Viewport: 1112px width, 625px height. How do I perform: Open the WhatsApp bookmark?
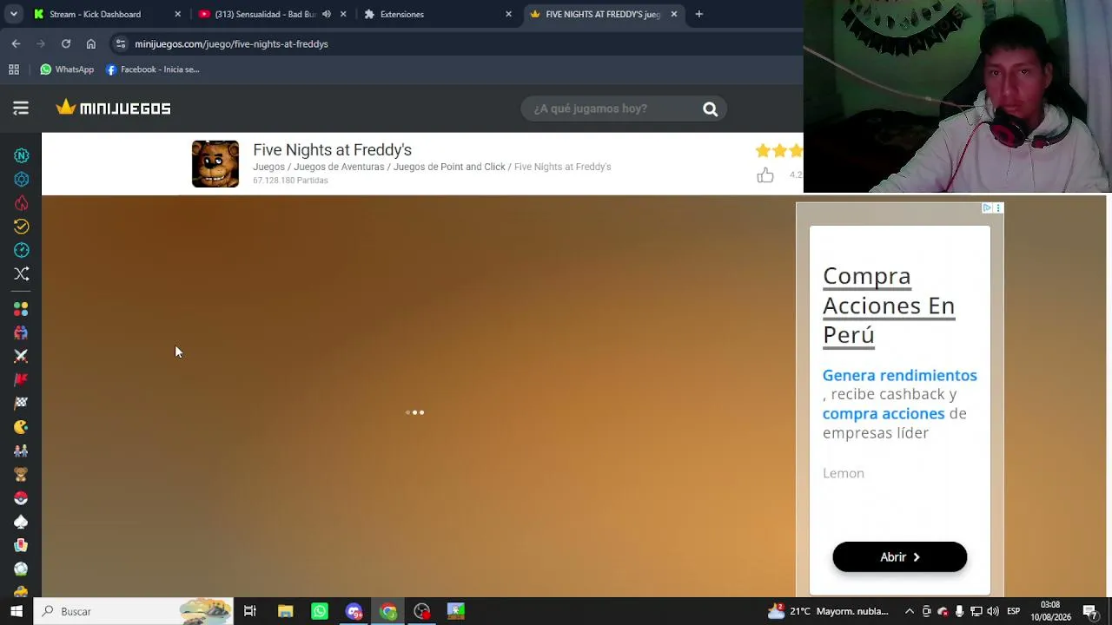click(67, 69)
